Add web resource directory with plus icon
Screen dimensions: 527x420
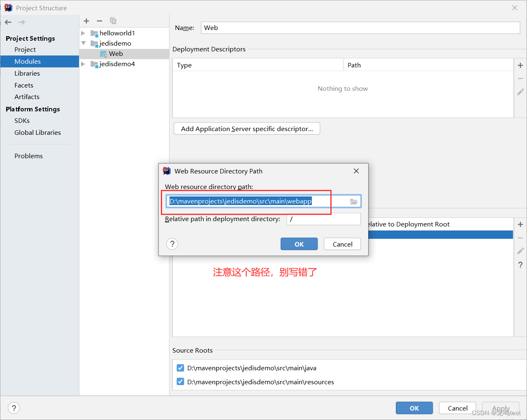pos(520,224)
